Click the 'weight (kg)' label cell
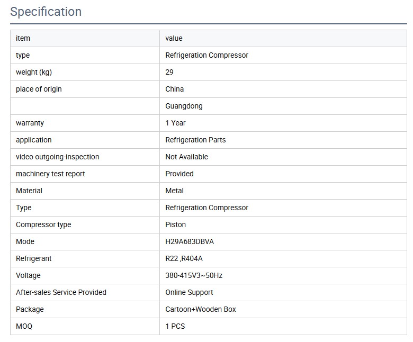The width and height of the screenshot is (413, 342). click(x=34, y=72)
